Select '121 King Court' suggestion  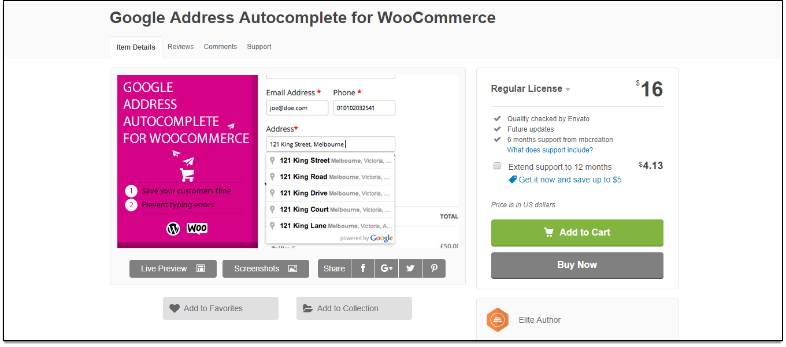point(331,209)
